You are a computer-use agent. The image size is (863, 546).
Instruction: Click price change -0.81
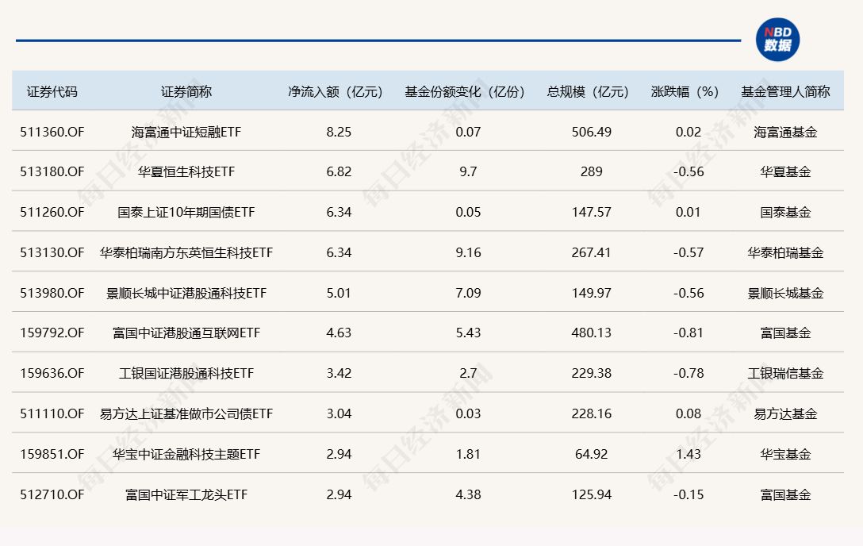pos(688,333)
